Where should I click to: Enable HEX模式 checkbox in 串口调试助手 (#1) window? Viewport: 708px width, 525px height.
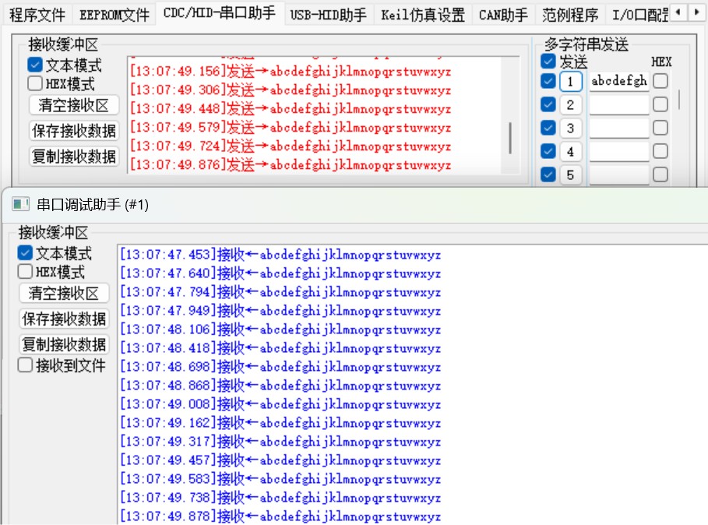click(25, 271)
